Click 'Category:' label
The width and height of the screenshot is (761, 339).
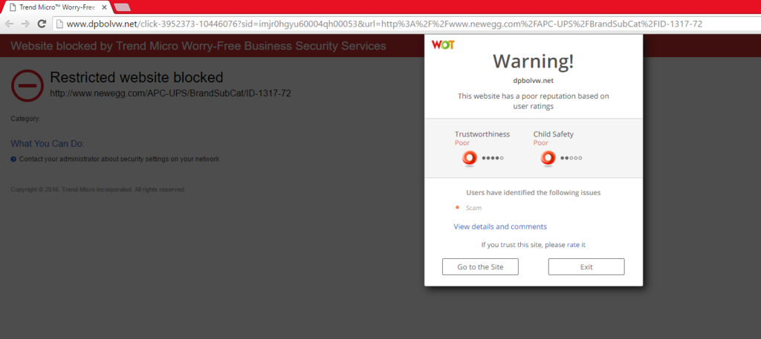coord(26,119)
